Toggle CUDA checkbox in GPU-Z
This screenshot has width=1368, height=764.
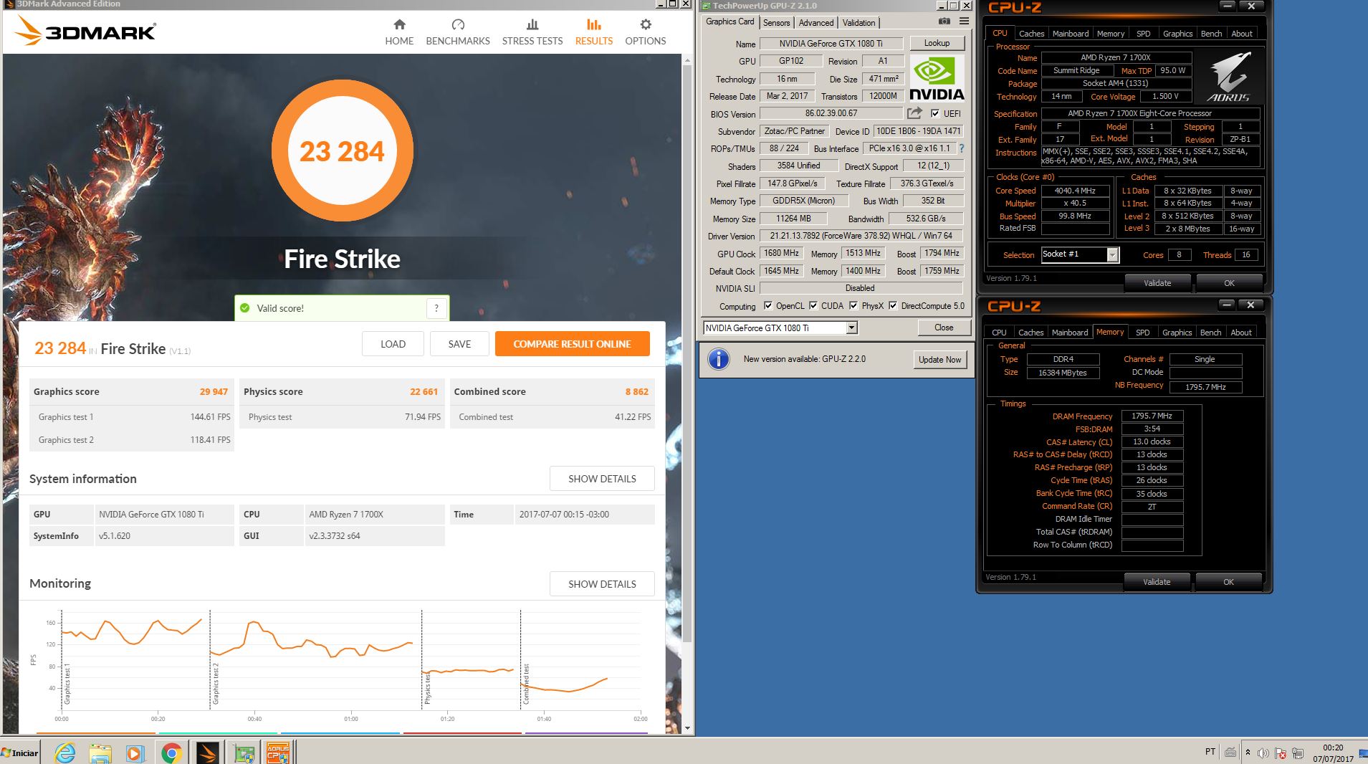813,305
